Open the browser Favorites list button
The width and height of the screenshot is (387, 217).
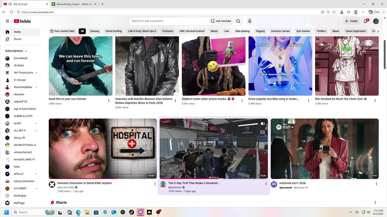(x=349, y=12)
